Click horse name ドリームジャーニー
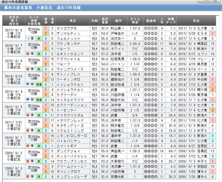 72,166
